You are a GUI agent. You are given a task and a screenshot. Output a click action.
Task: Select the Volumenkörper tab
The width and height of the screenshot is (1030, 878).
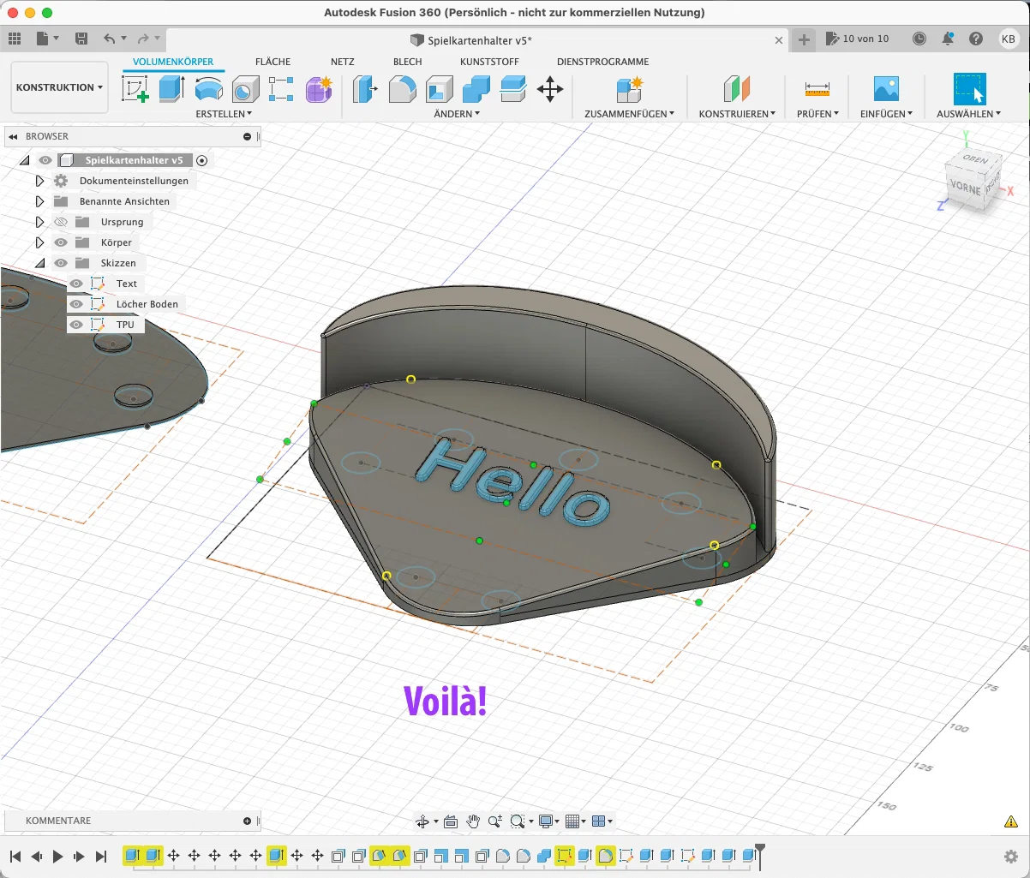(x=173, y=62)
